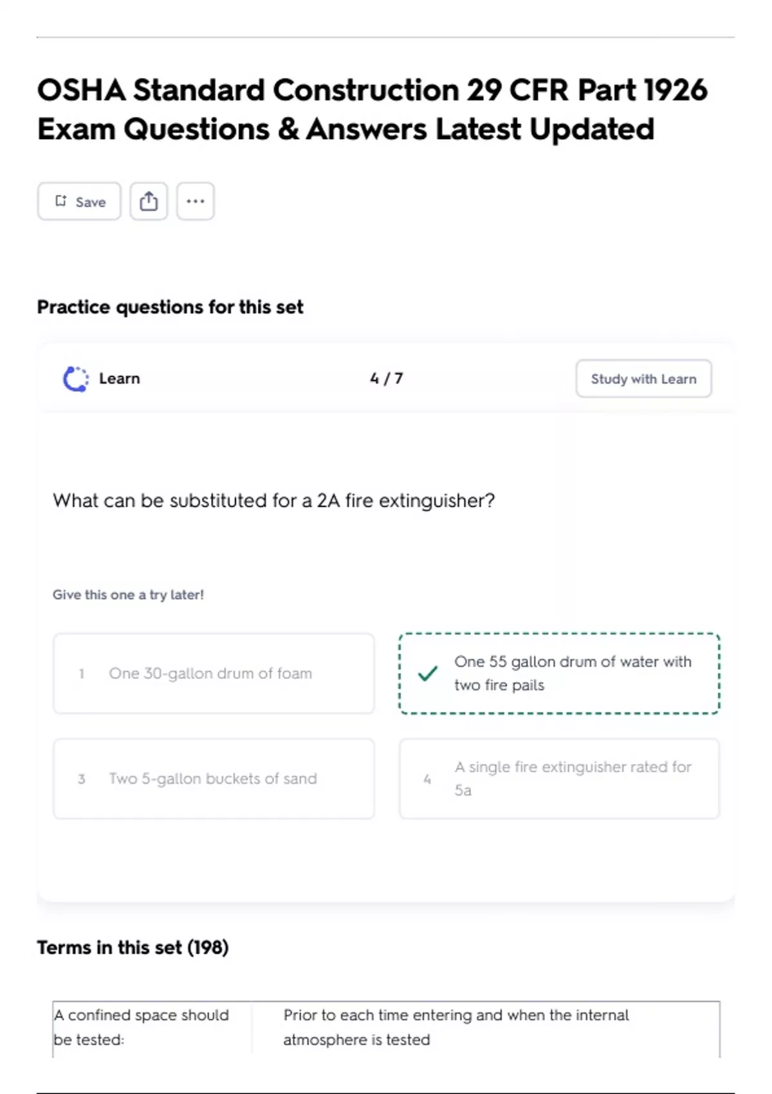Click the green checkmark icon
This screenshot has width=772, height=1094.
[428, 674]
